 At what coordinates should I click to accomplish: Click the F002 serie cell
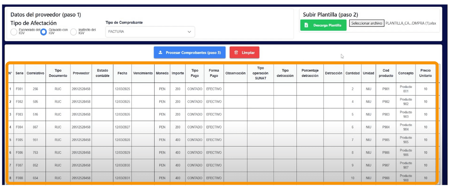coord(19,102)
